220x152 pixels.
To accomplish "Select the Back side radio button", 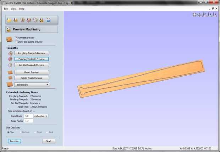I will click(x=47, y=132).
